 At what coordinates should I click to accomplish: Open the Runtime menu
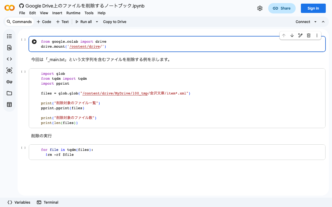(73, 13)
